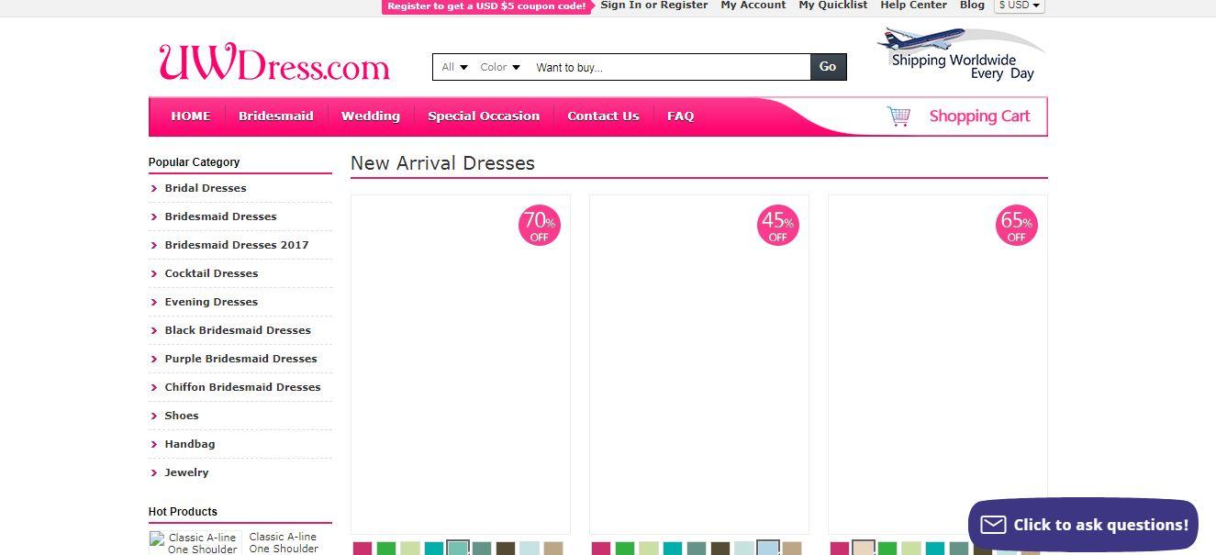Open FAQ navigation item

pyautogui.click(x=680, y=117)
